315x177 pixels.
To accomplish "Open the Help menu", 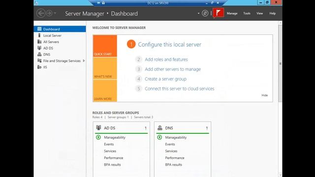I will pos(272,13).
